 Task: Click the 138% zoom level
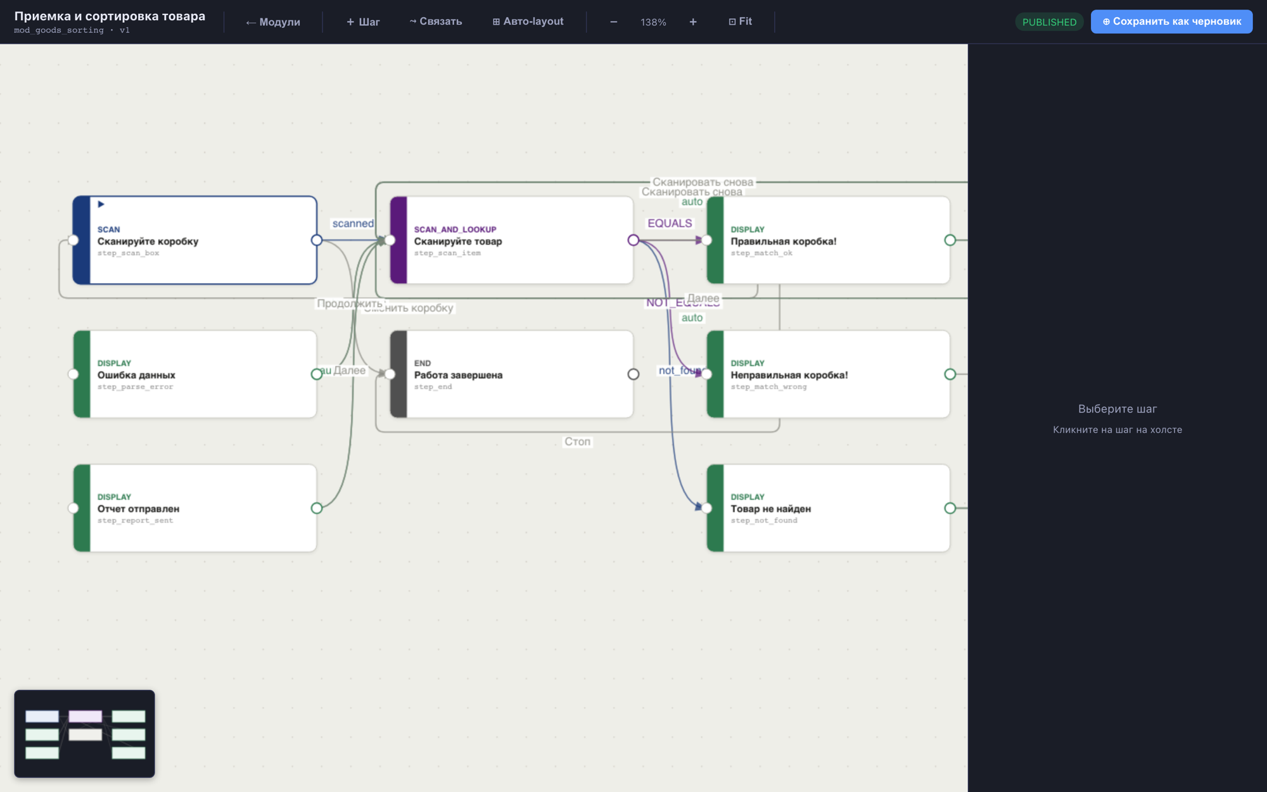click(653, 22)
